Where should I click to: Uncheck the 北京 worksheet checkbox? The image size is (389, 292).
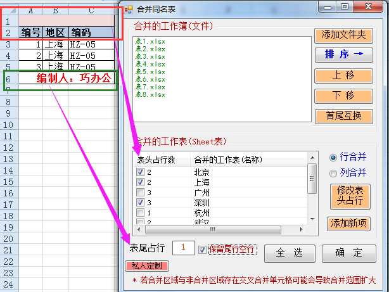pyautogui.click(x=140, y=172)
